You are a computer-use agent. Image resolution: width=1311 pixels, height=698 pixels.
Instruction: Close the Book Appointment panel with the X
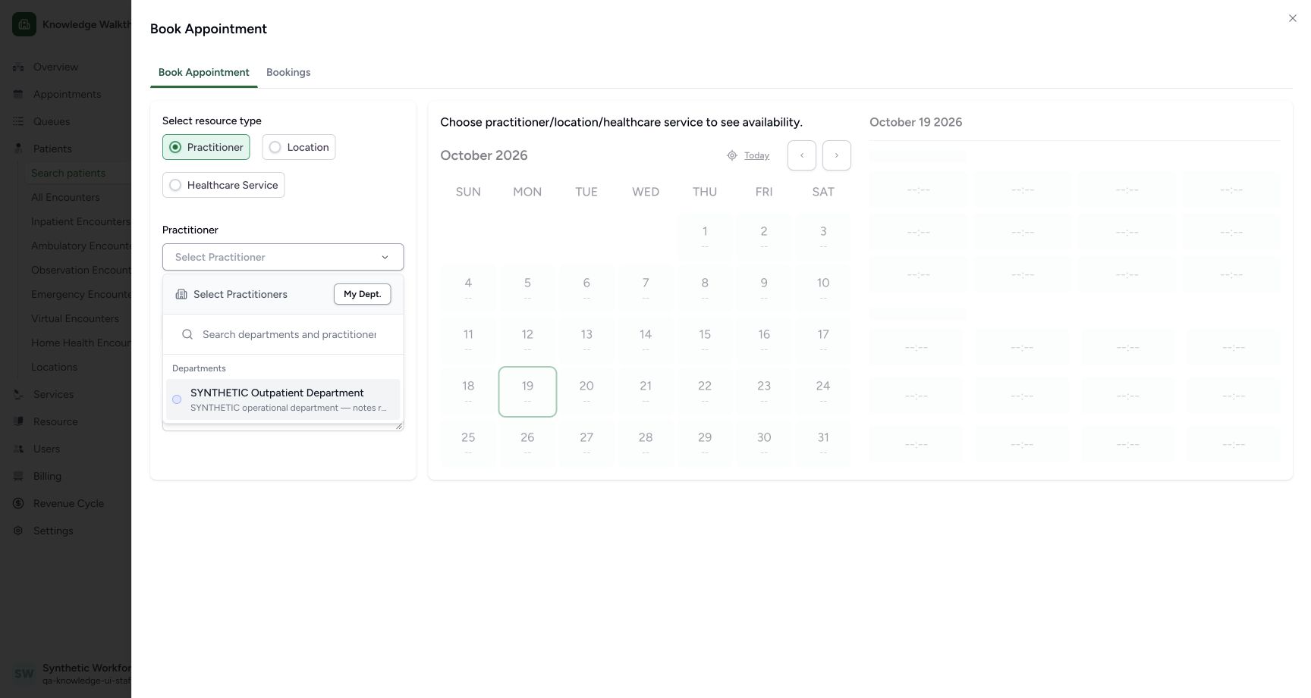pyautogui.click(x=1293, y=18)
